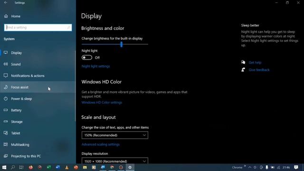Open File Explorer from the taskbar
The width and height of the screenshot is (304, 171).
85,167
